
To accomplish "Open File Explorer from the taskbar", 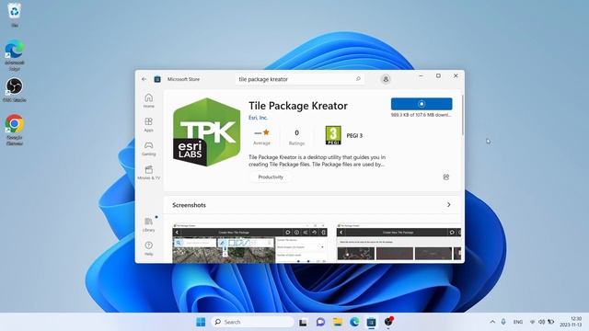I will tap(338, 322).
